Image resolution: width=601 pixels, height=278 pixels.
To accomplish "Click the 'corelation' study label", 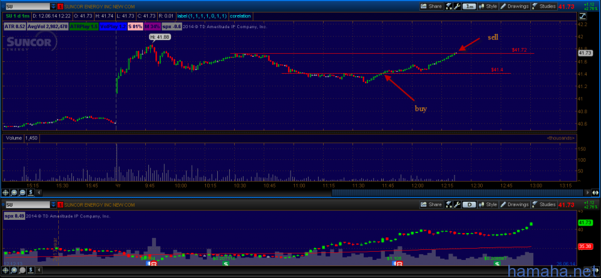I will pyautogui.click(x=241, y=16).
